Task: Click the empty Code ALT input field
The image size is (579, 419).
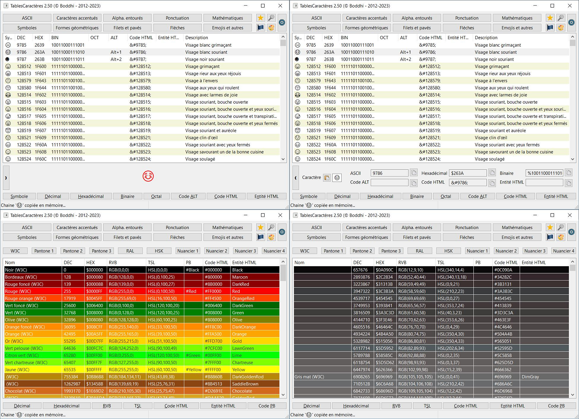Action: coord(389,182)
